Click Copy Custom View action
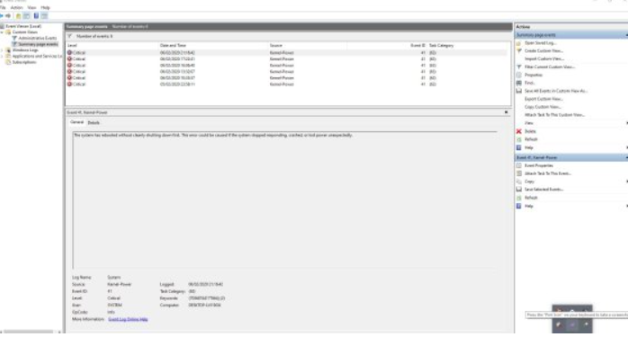The height and width of the screenshot is (337, 628). (x=543, y=107)
